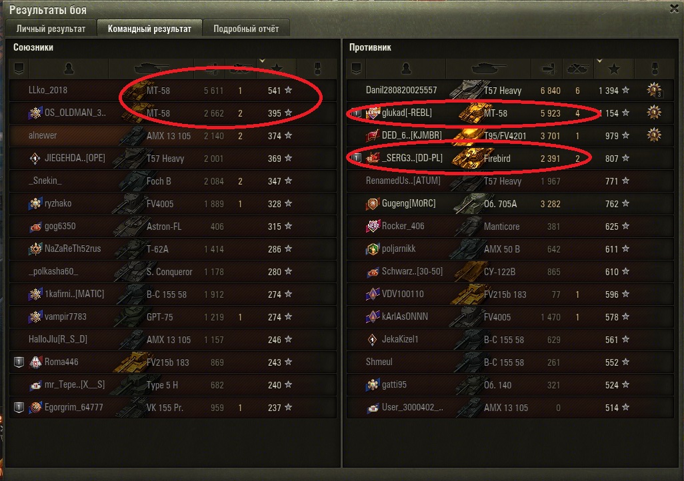
Task: Click Roma446 platoon badge icon
Action: point(19,362)
